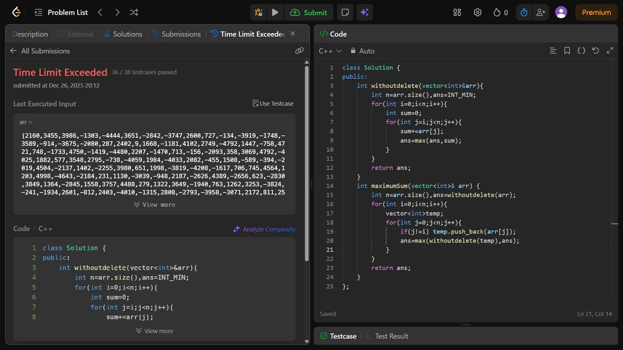Viewport: 623px width, 350px height.
Task: Click the curly braces icon in code toolbar
Action: pos(581,51)
